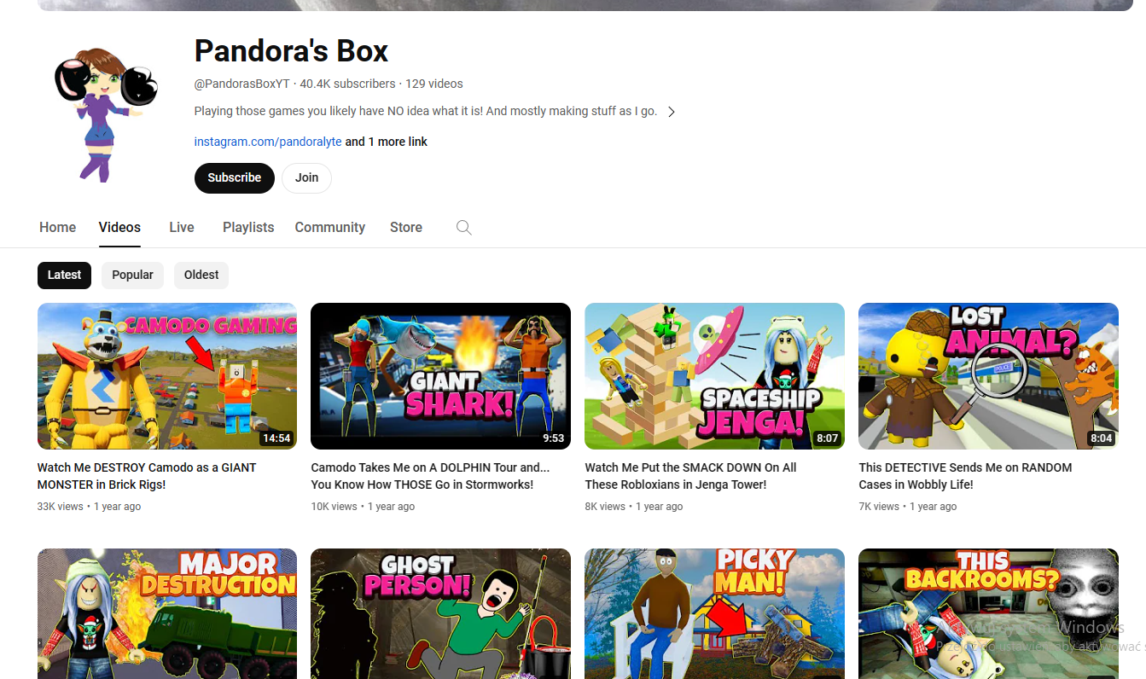Click the '129 videos' count
1146x679 pixels.
click(434, 84)
